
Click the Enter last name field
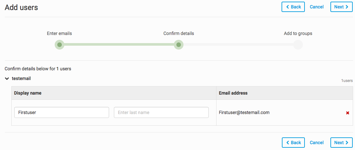161,112
